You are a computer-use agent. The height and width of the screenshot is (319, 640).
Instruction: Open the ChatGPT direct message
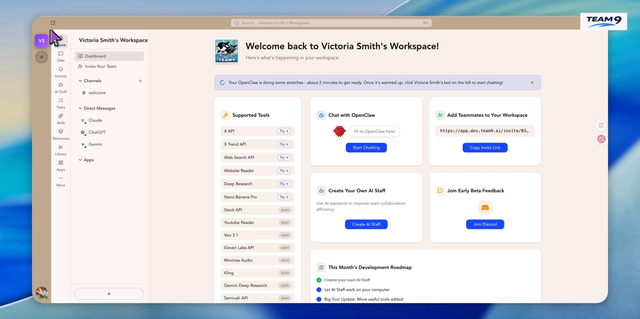pos(109,133)
